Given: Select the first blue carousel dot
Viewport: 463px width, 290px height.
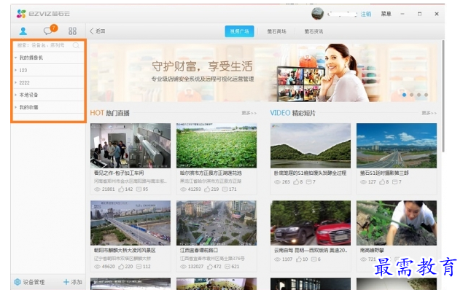Looking at the screenshot, I should tap(404, 95).
